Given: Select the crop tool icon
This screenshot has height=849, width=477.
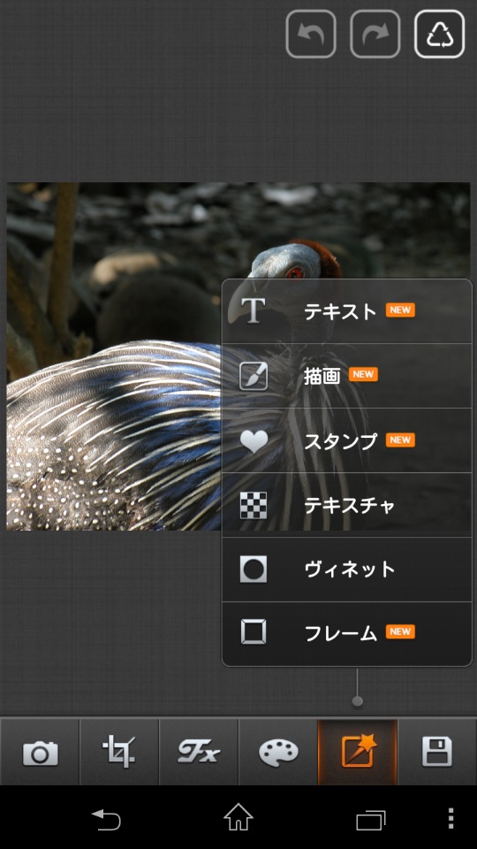Looking at the screenshot, I should point(119,752).
